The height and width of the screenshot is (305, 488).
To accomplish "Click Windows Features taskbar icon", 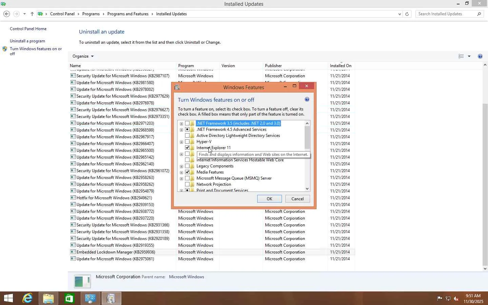I will (111, 298).
